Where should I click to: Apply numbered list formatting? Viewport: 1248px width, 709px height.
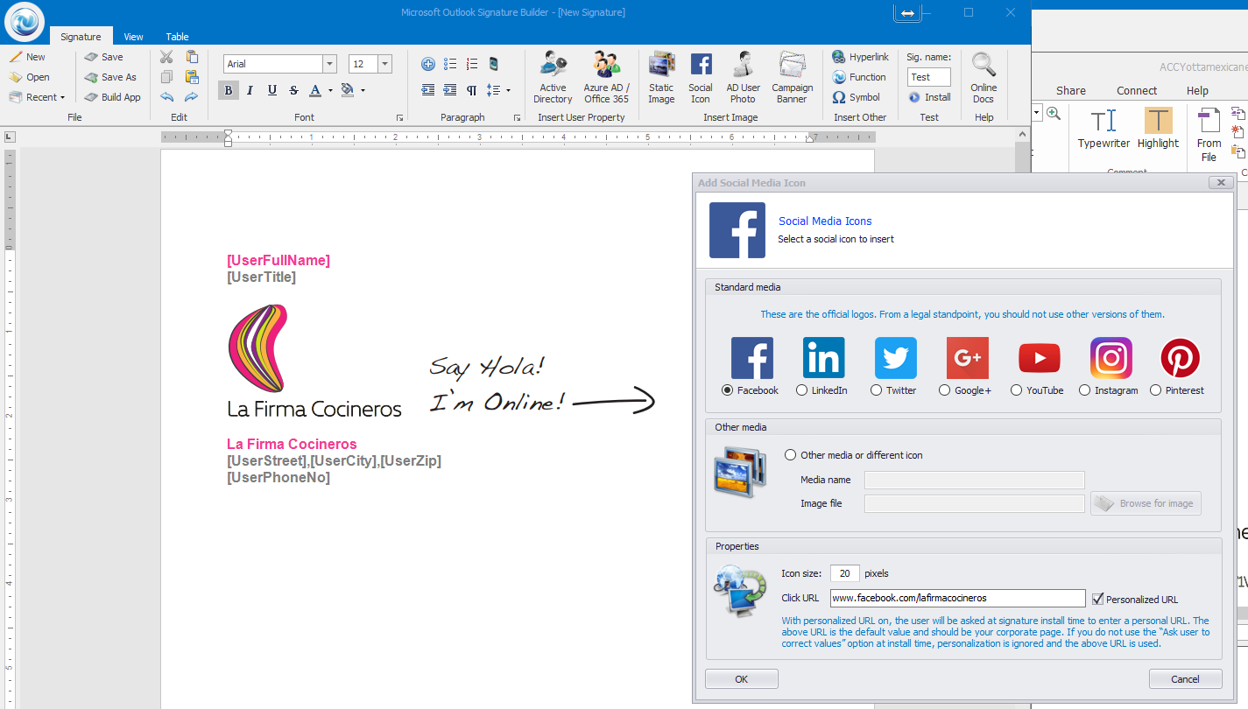[x=473, y=64]
